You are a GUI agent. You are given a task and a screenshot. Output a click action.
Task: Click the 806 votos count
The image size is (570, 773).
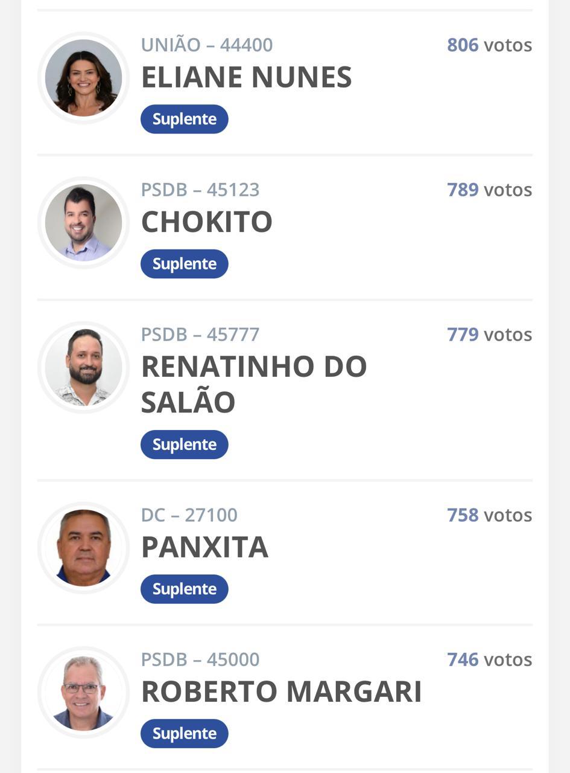(x=489, y=45)
